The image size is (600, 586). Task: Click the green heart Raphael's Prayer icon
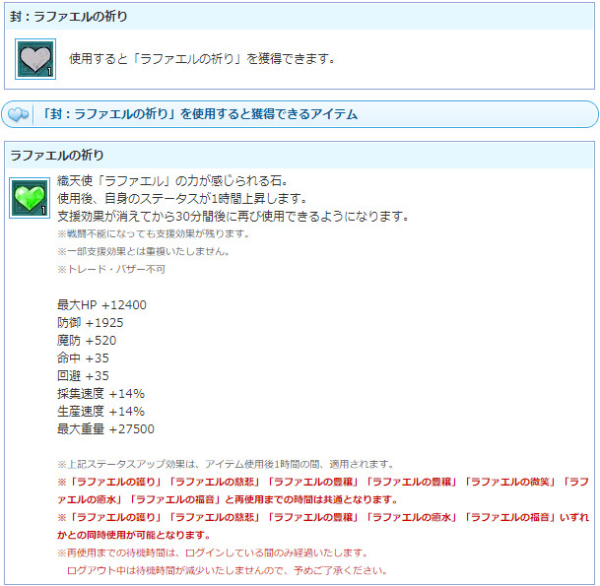(30, 198)
